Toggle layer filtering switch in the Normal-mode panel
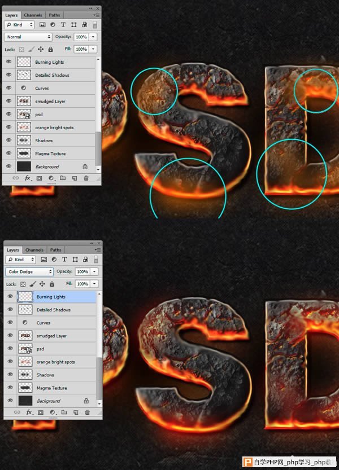The width and height of the screenshot is (339, 470). (95, 25)
